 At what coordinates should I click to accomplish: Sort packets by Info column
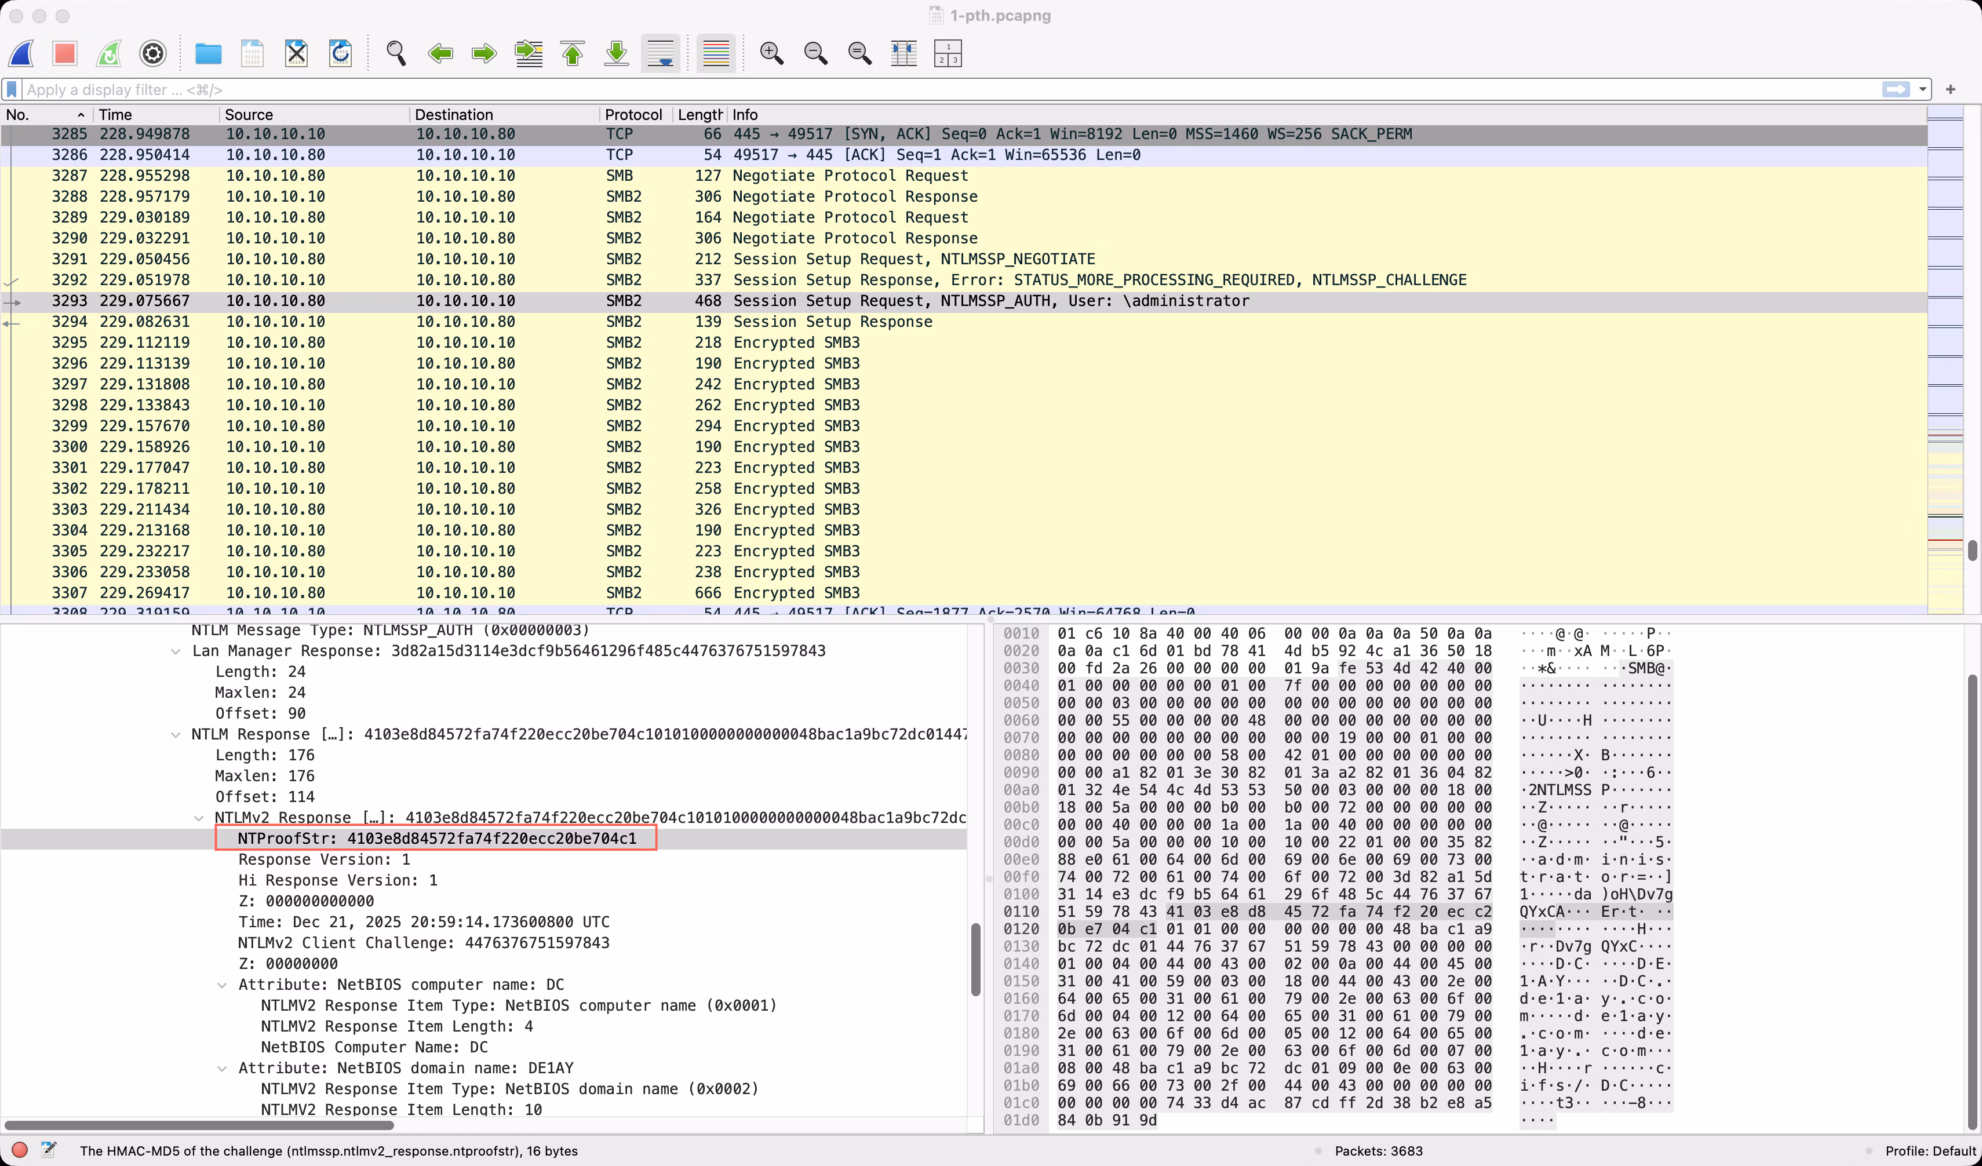[1326, 115]
